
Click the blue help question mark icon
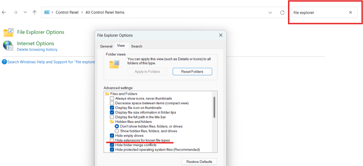coord(4,62)
